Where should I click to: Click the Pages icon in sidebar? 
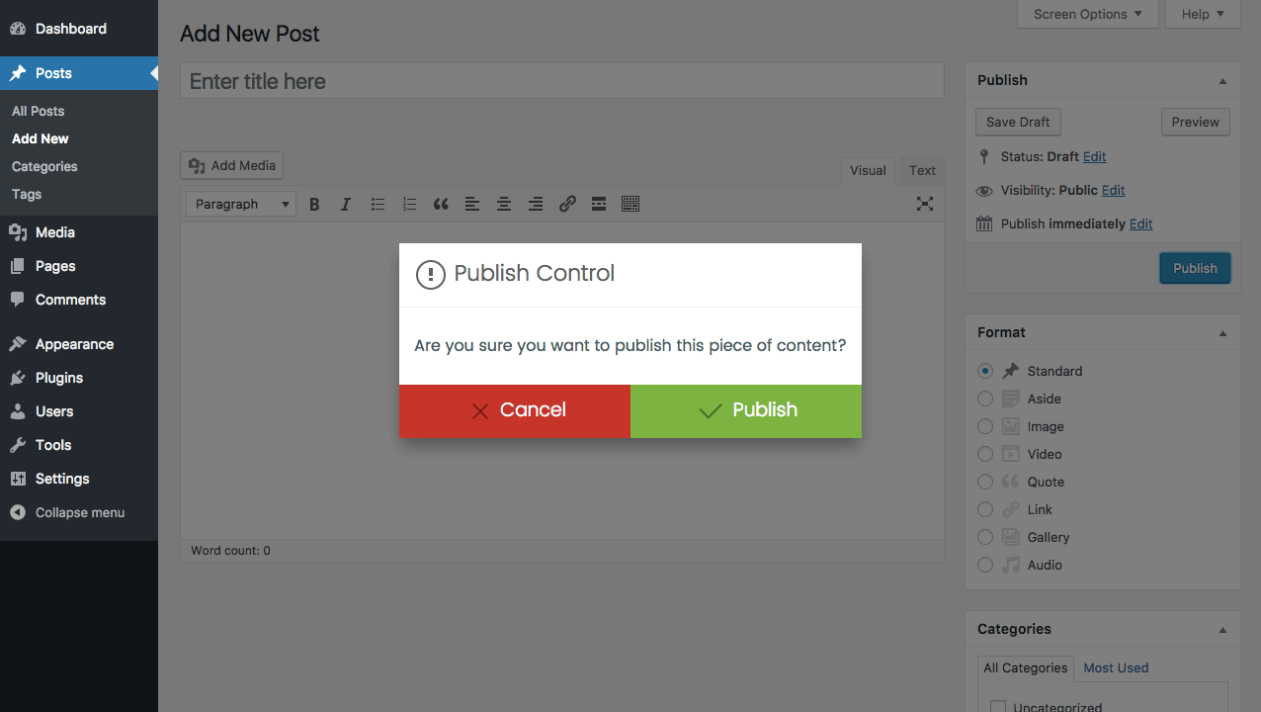pos(18,266)
